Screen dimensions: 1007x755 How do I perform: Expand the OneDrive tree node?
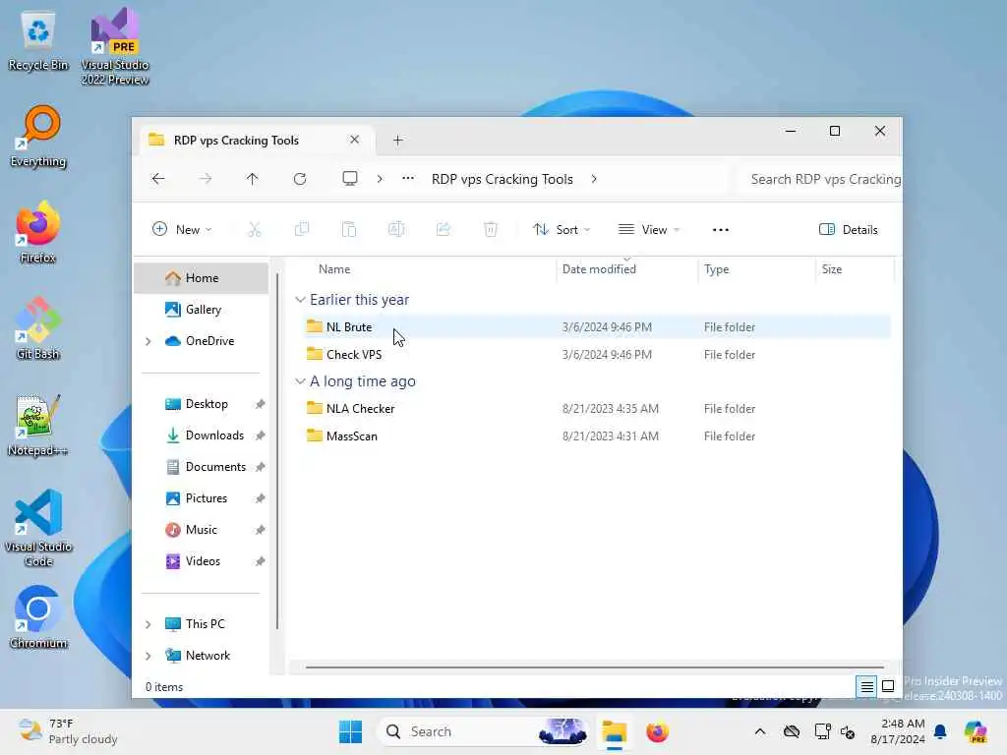(x=148, y=341)
